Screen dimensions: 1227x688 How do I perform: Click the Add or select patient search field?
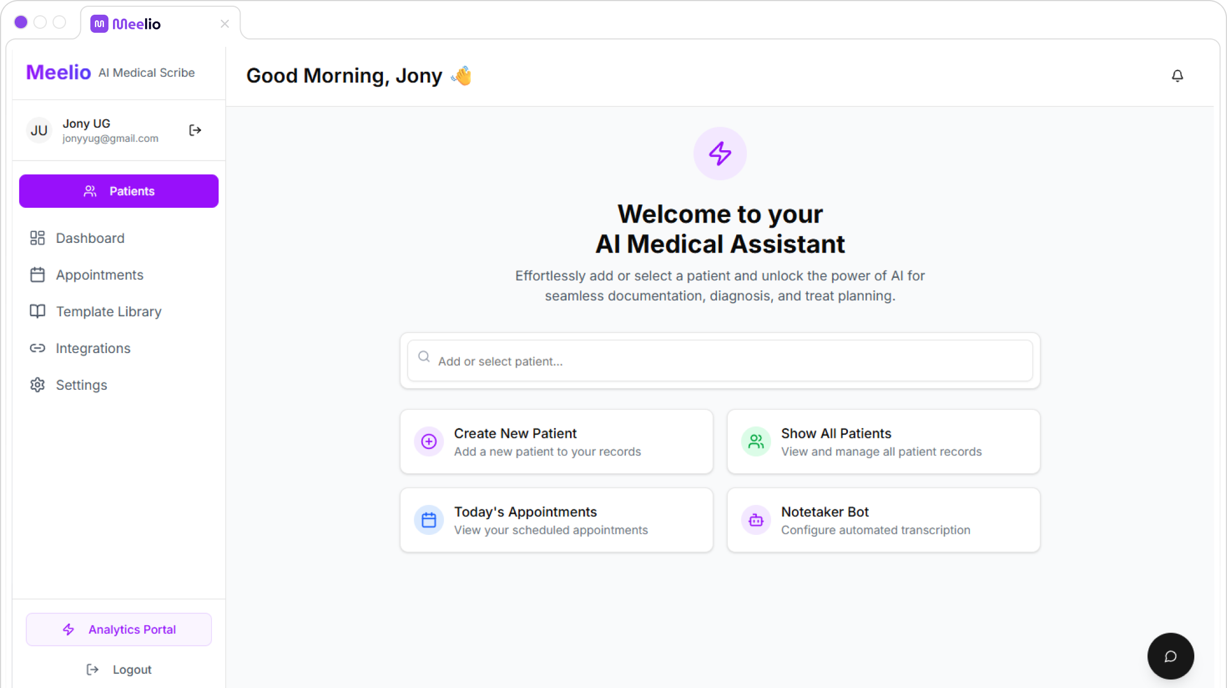(719, 361)
